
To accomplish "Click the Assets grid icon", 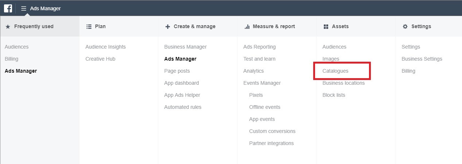I will [x=326, y=26].
